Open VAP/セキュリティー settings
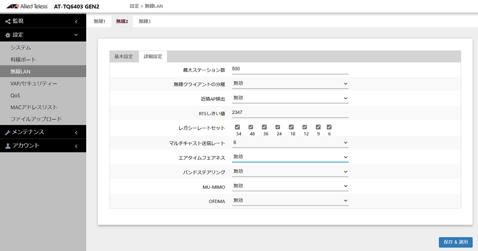478x251 pixels. (x=43, y=83)
